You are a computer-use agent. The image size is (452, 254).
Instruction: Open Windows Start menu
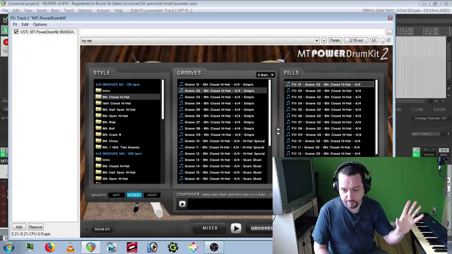coord(8,247)
